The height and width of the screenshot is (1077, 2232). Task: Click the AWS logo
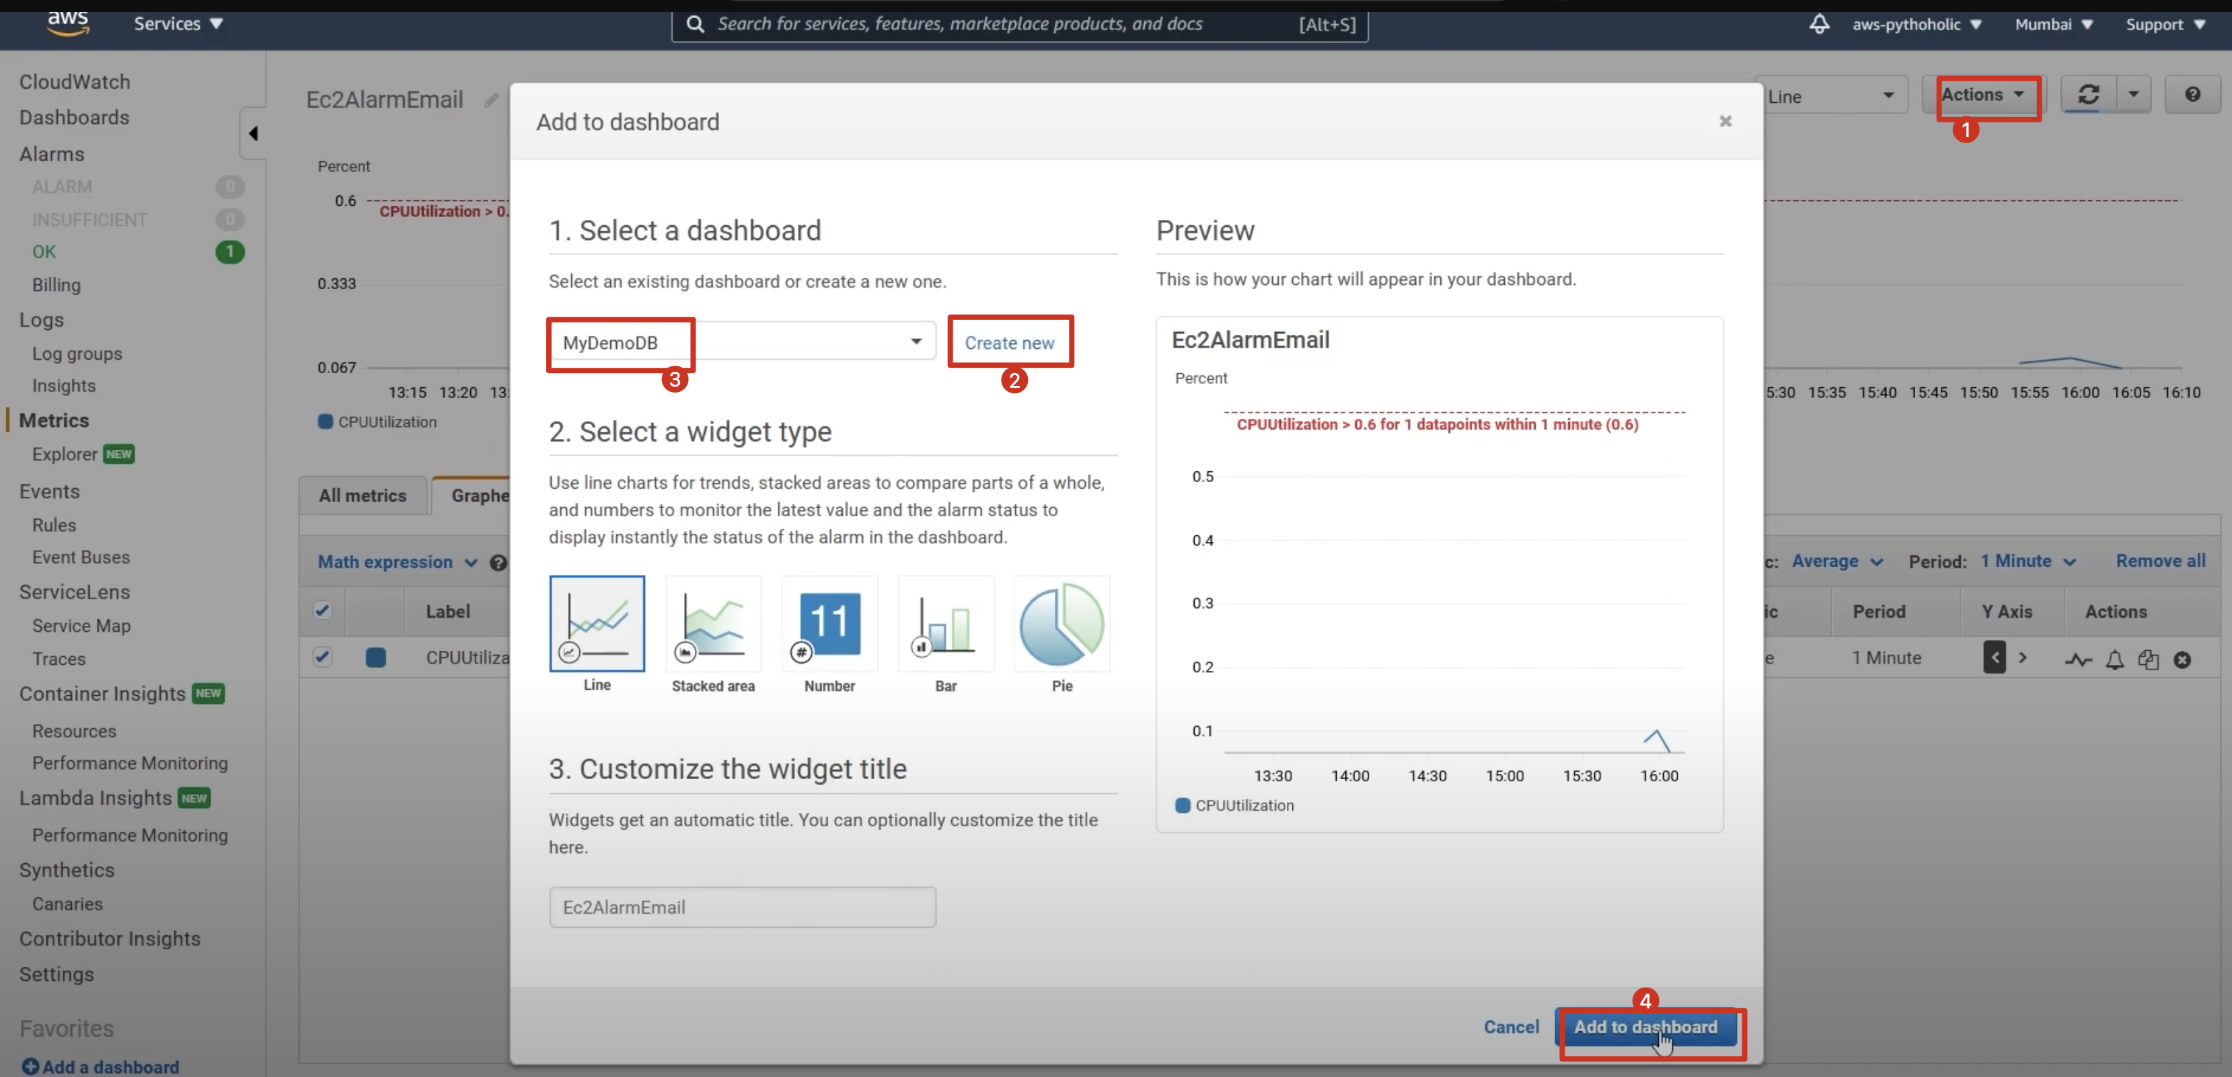point(69,24)
